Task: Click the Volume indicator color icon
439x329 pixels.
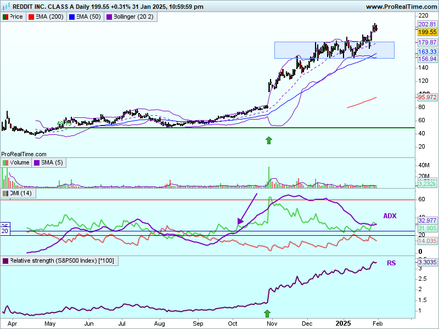Action: click(5, 162)
